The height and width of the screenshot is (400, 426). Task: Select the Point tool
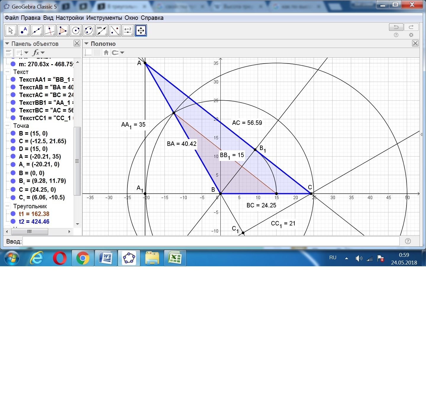pyautogui.click(x=24, y=30)
